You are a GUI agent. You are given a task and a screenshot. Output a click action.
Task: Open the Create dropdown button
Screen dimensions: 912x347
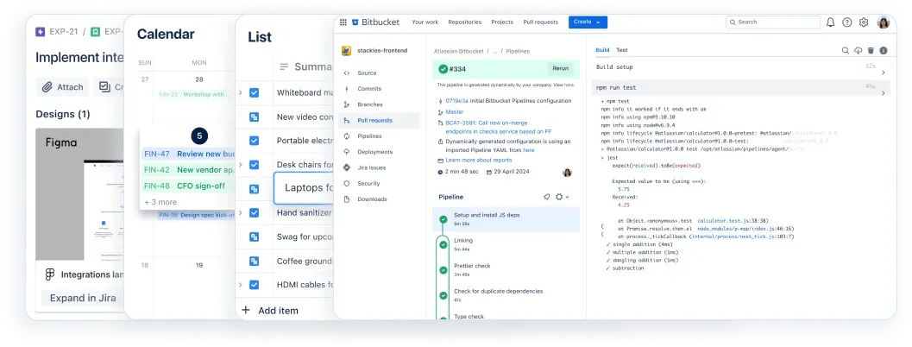coord(588,22)
